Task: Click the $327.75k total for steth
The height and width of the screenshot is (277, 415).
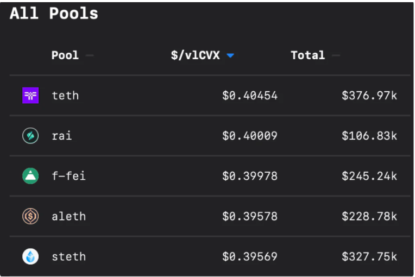Action: [369, 256]
